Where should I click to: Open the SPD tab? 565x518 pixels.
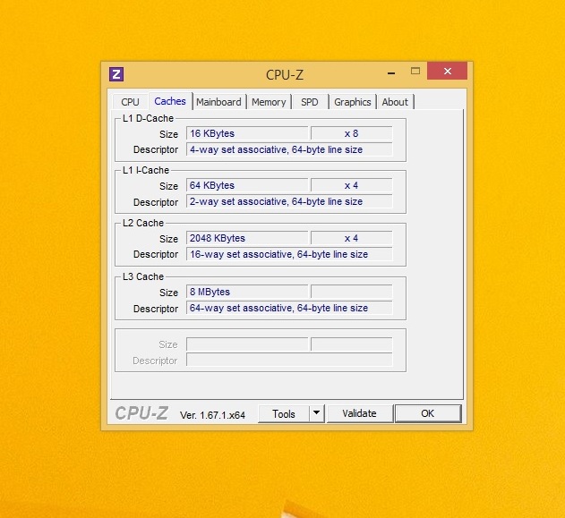310,102
